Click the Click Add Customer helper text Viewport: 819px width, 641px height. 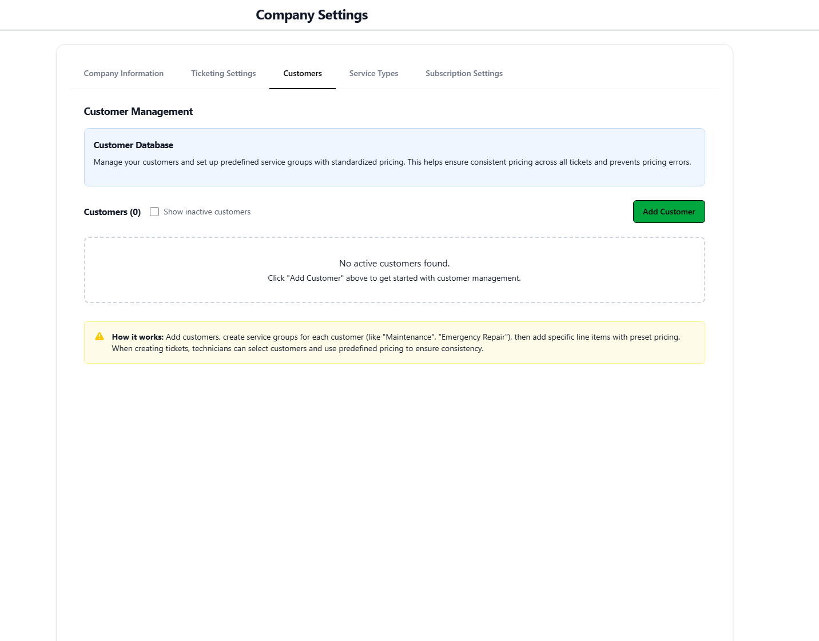coord(395,278)
